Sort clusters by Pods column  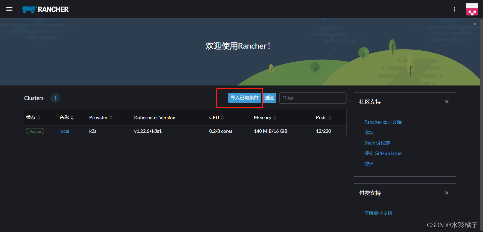[323, 117]
